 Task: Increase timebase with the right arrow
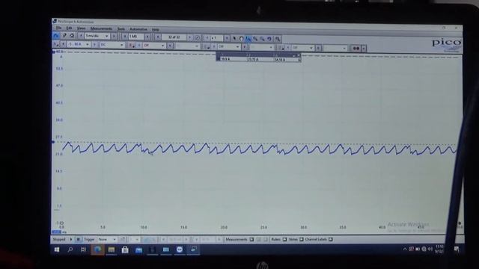pos(114,37)
